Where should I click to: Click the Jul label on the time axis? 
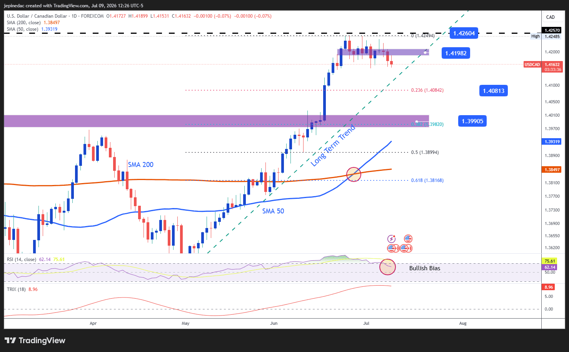(366, 324)
